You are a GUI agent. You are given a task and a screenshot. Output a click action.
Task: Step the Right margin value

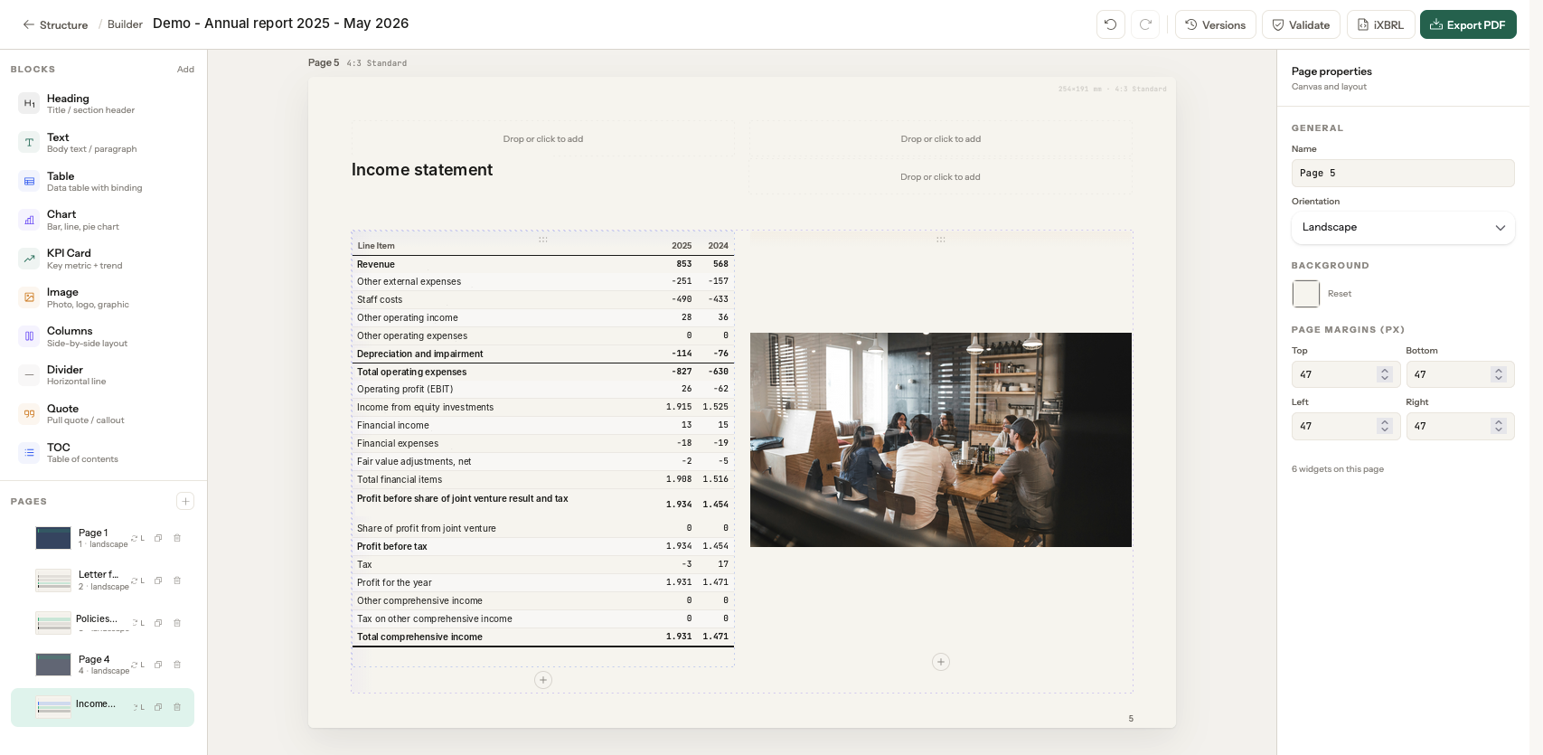coord(1499,426)
